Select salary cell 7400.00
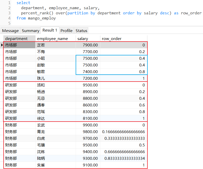The width and height of the screenshot is (203, 169). pos(88,72)
